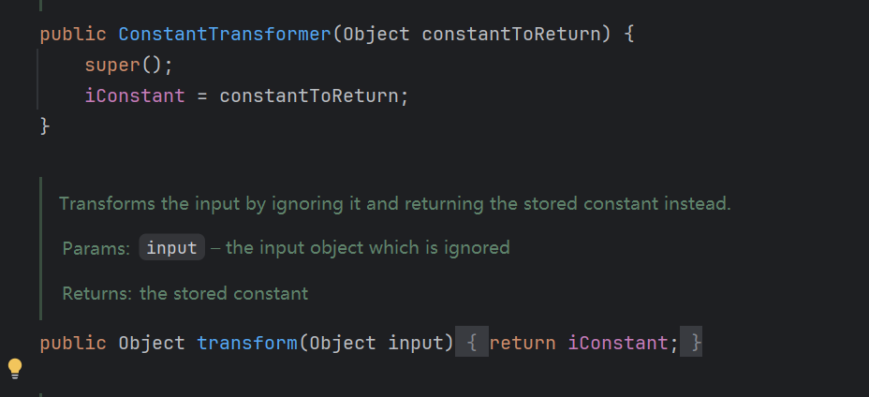This screenshot has width=869, height=397.
Task: Click the ConstantTransformer constructor name
Action: pos(225,35)
